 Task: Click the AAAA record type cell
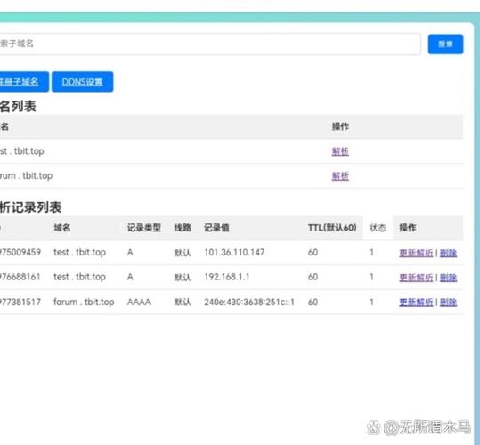139,303
